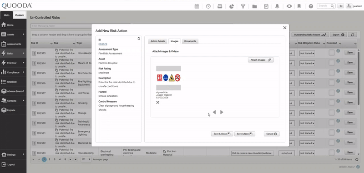Tick Controlled checkbox for RK2578
This screenshot has width=364, height=173.
[x=332, y=103]
